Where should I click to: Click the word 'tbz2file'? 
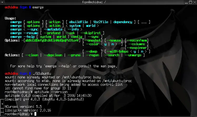[x=101, y=22]
